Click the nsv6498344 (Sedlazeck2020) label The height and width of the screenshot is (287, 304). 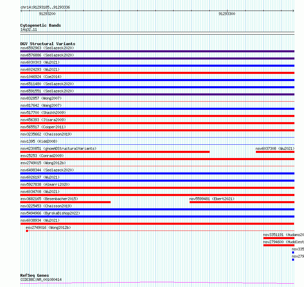47,170
